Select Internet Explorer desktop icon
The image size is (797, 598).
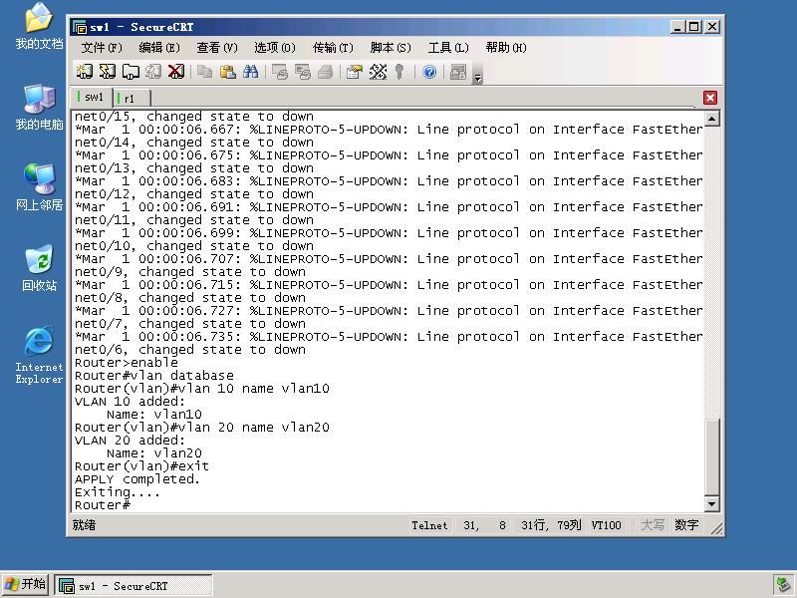[39, 355]
